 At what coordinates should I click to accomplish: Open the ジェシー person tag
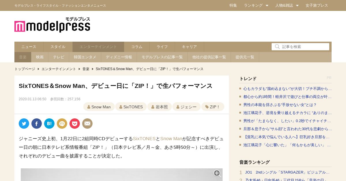pos(186,107)
